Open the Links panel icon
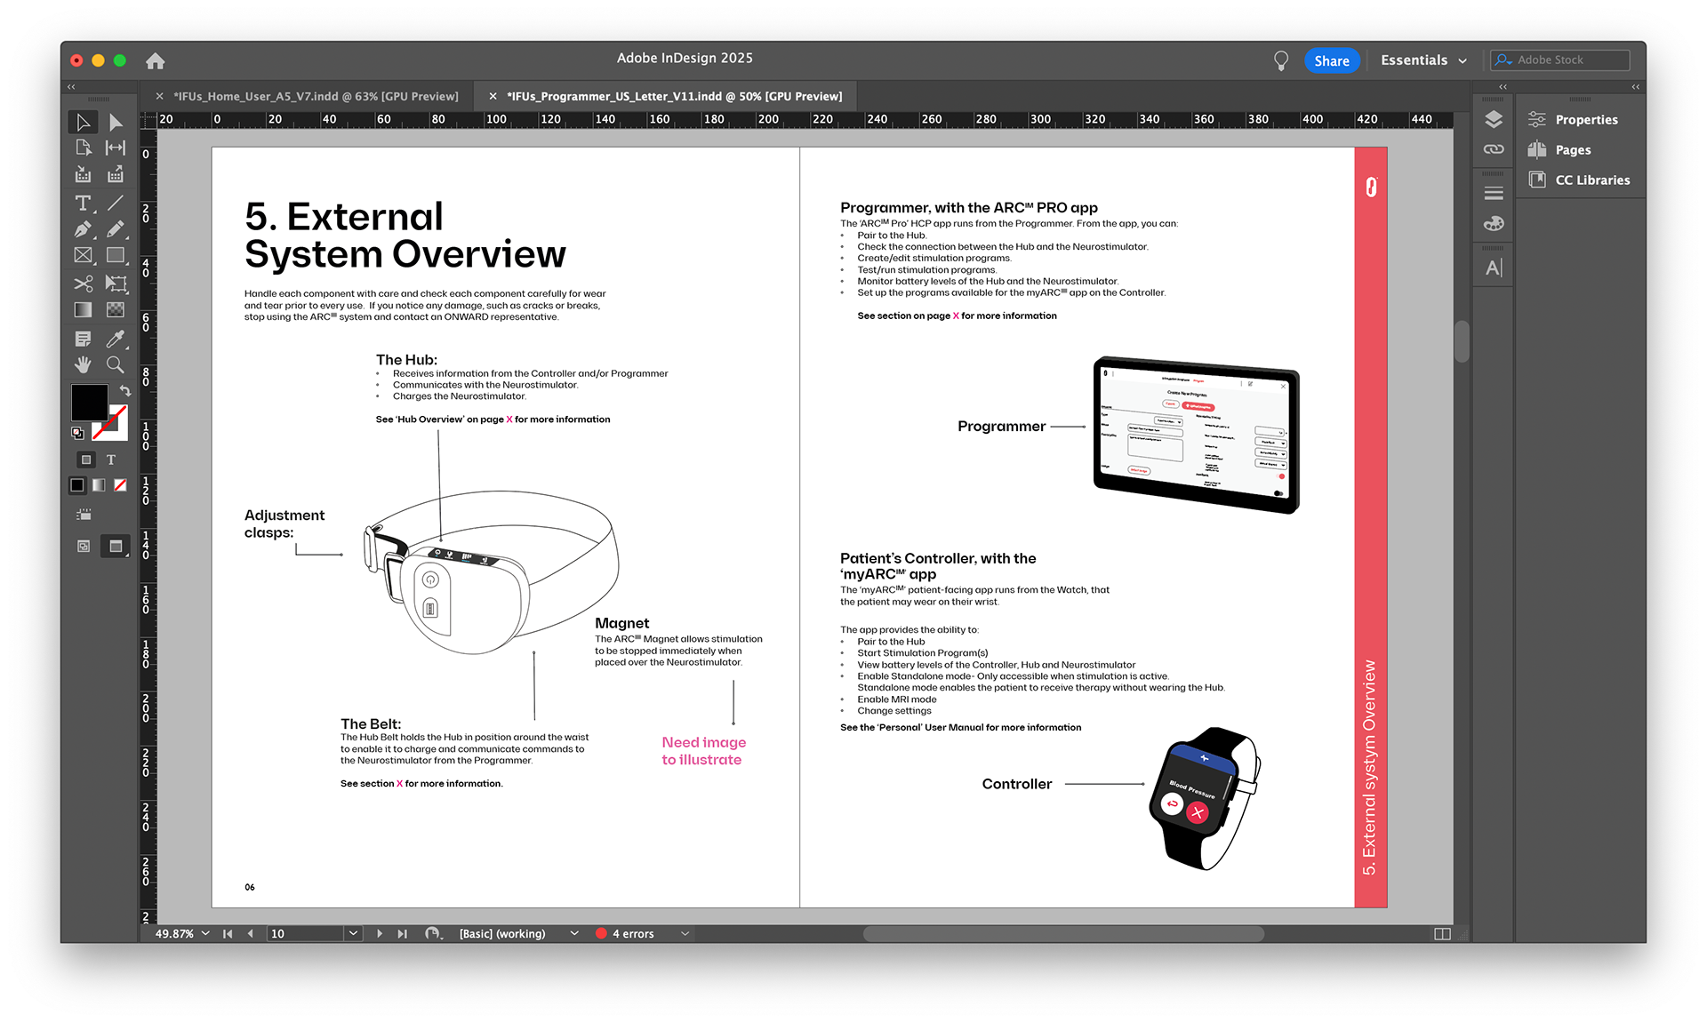The height and width of the screenshot is (1023, 1707). 1494,149
